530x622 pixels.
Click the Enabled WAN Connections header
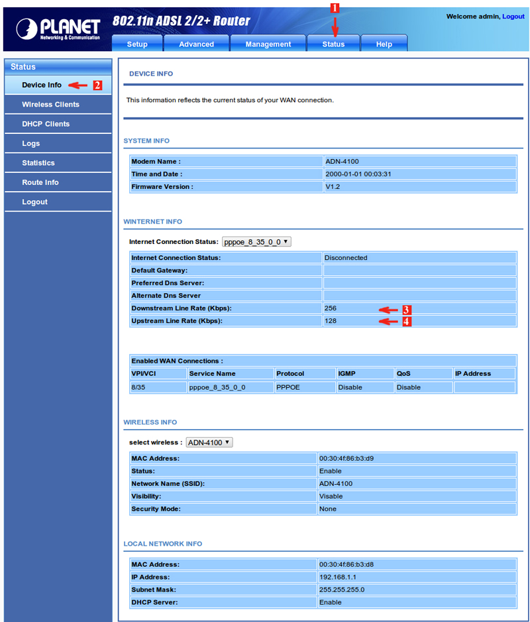[x=177, y=361]
